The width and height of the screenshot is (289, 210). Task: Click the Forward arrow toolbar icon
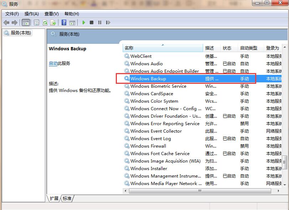click(15, 23)
